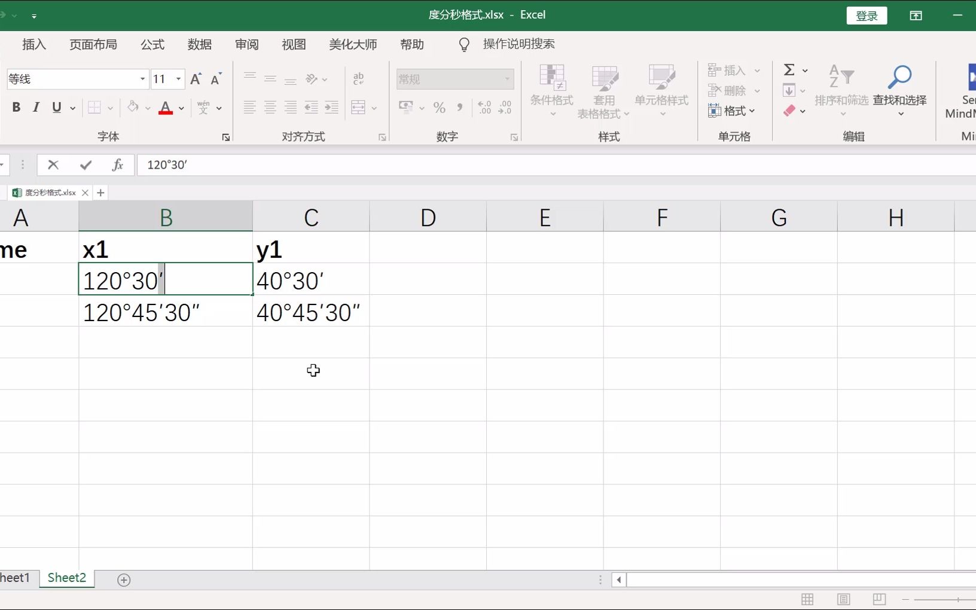Switch to the 数据 ribbon tab
Image resolution: width=976 pixels, height=610 pixels.
200,44
